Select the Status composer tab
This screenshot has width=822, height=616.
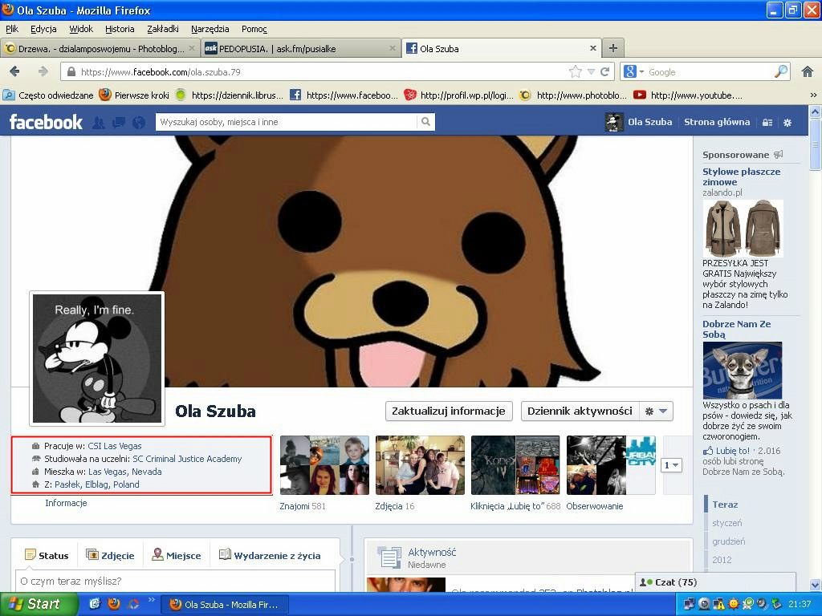click(x=47, y=555)
